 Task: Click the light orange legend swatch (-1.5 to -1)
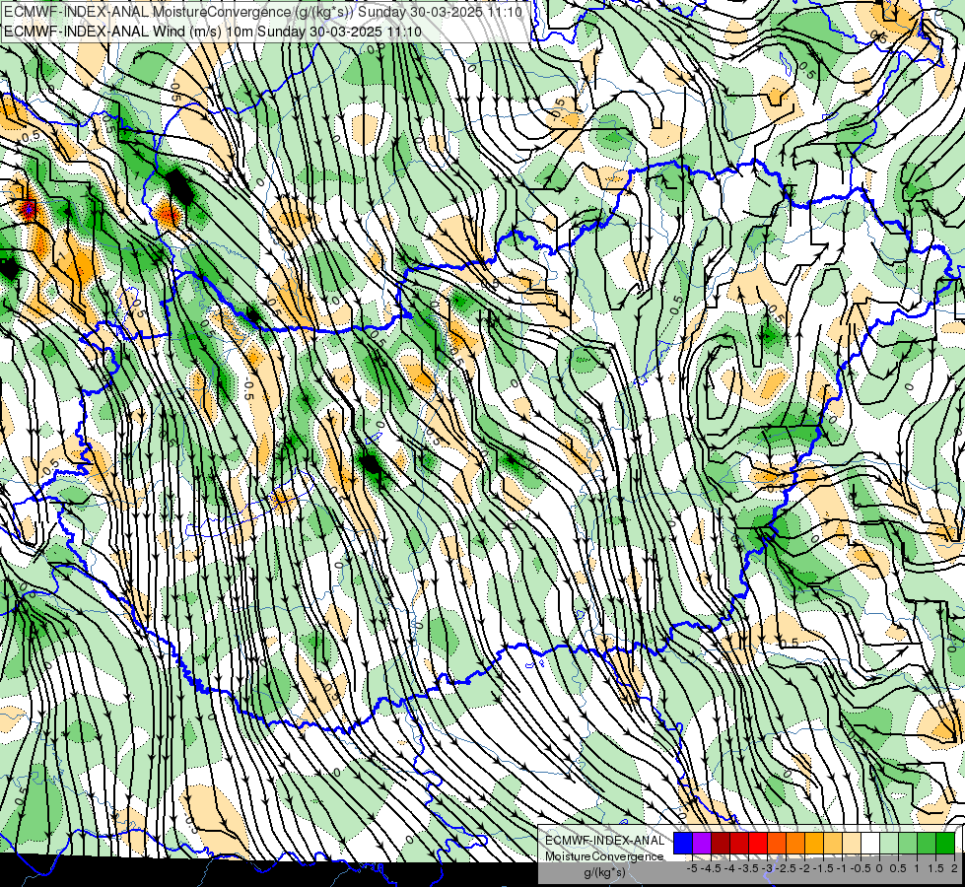tap(833, 844)
